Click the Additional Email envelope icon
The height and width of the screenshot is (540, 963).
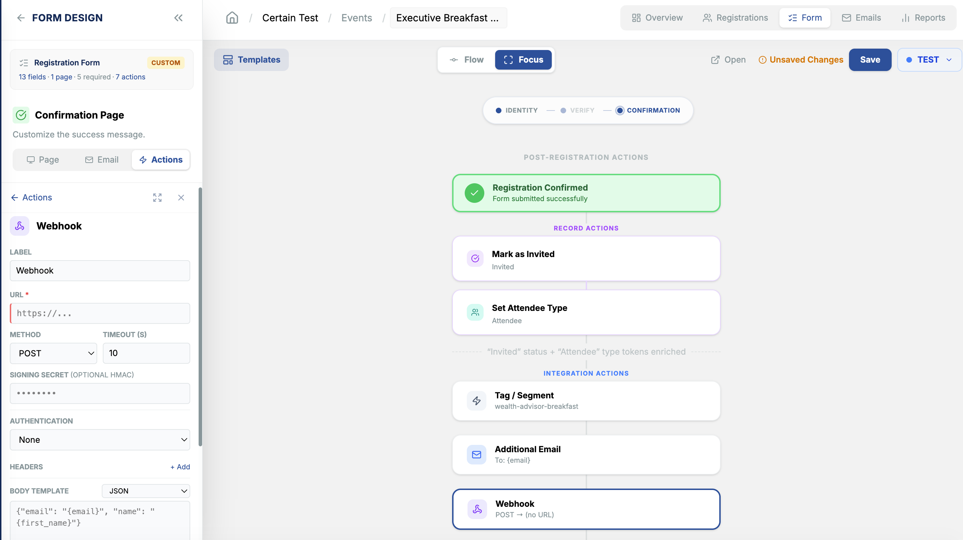(477, 455)
